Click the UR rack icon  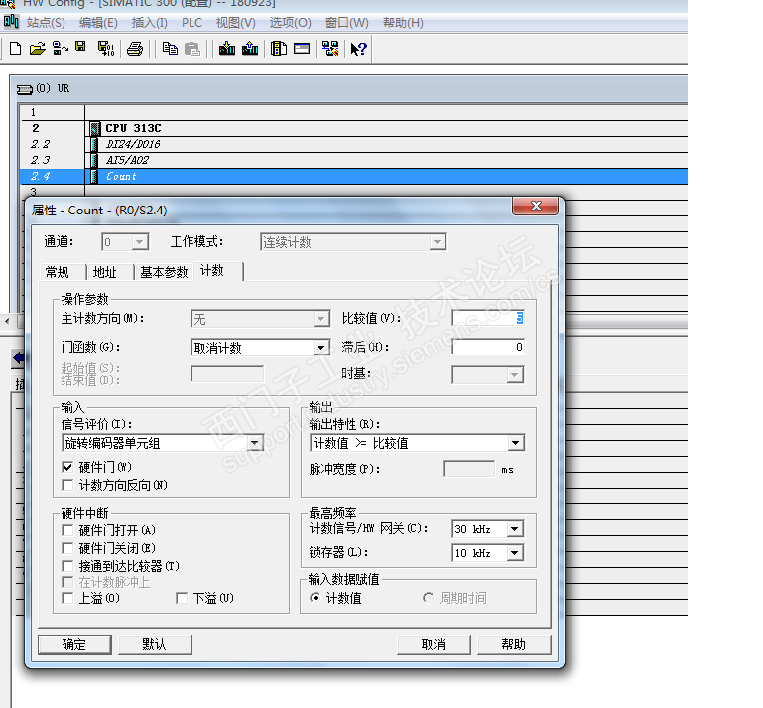point(25,89)
